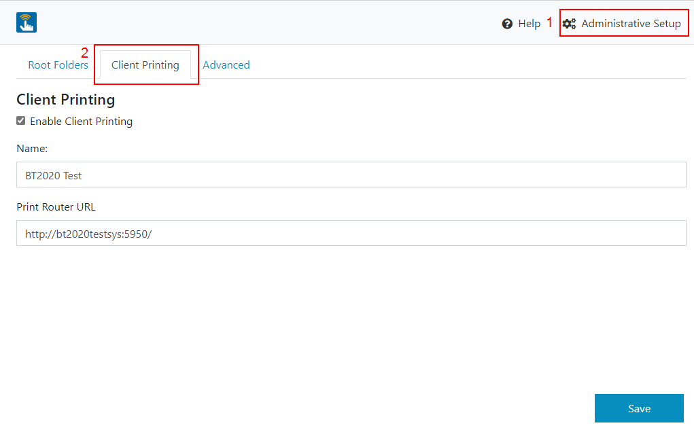The image size is (694, 432).
Task: Click the Print Router URL label
Action: (x=56, y=207)
